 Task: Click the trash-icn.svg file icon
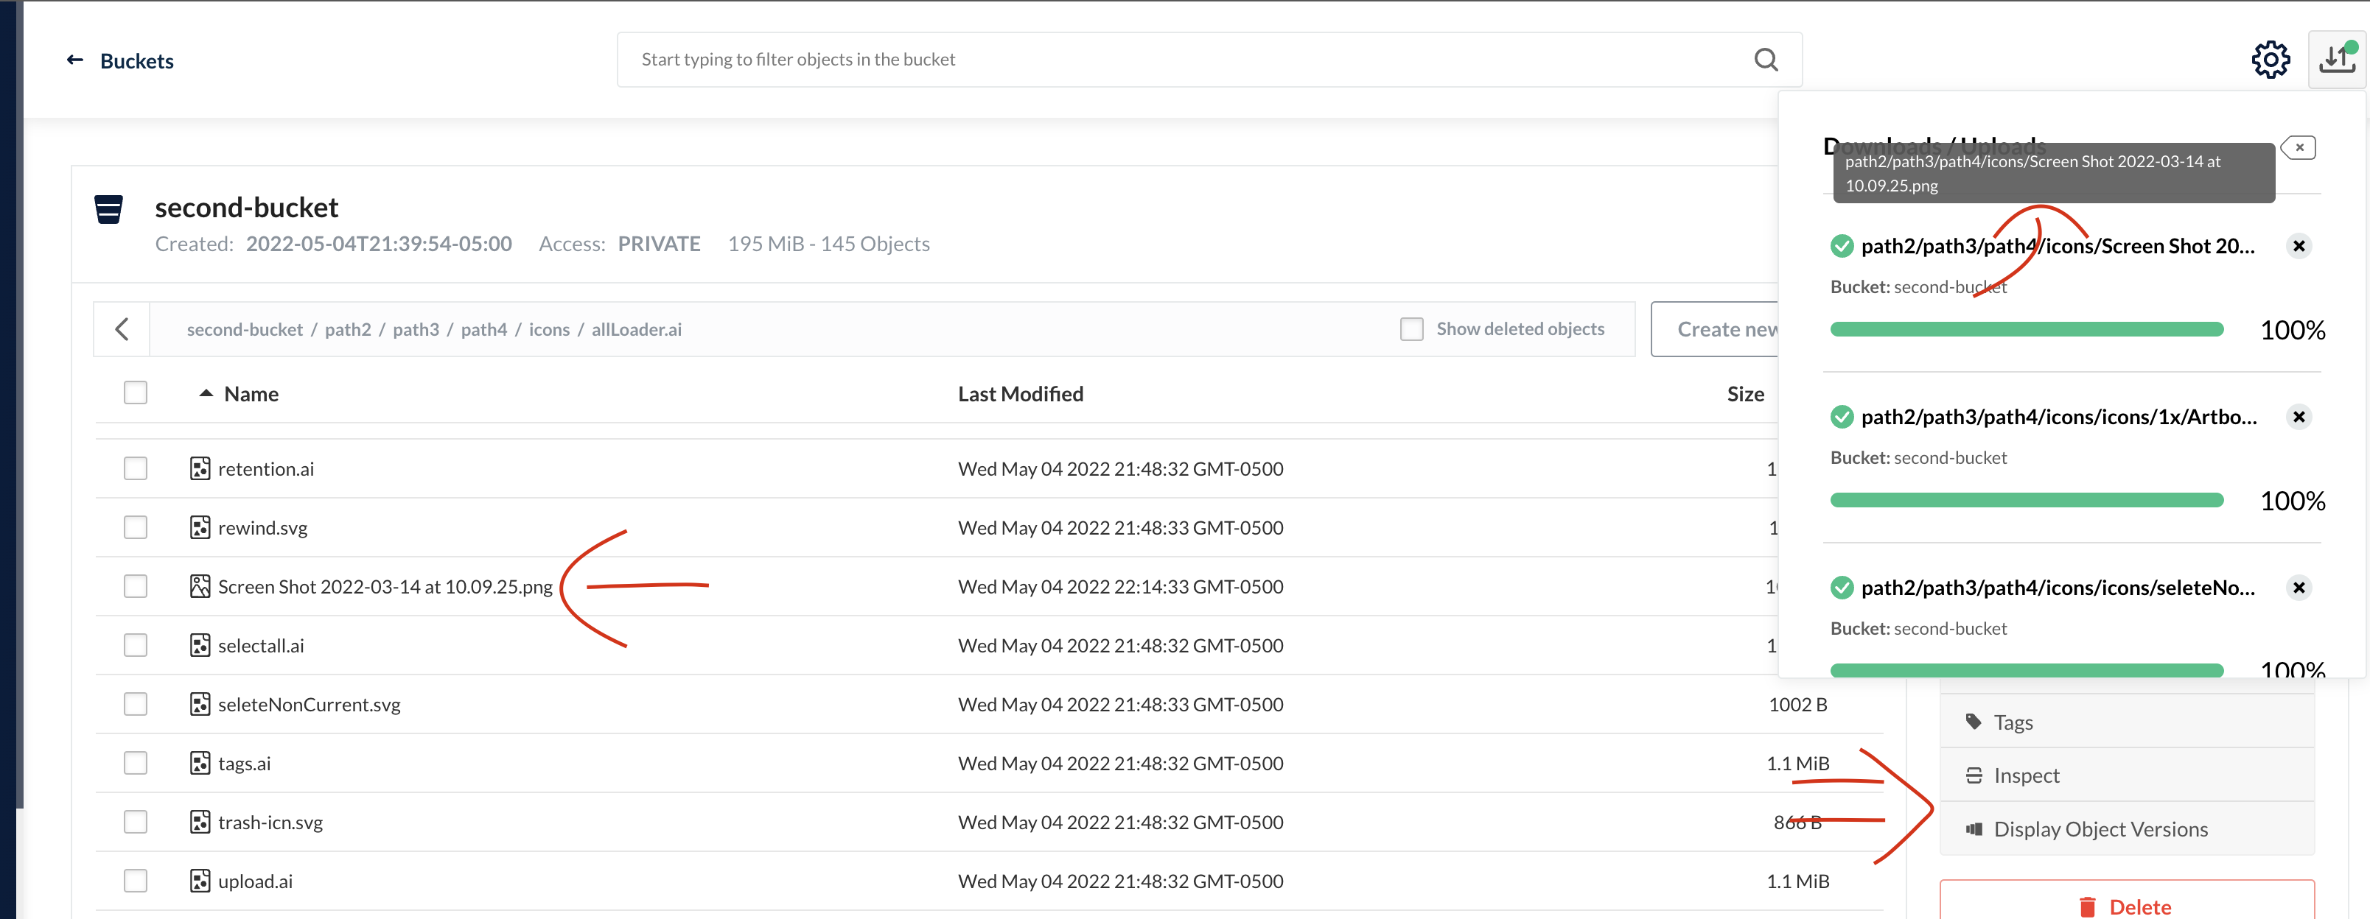200,823
